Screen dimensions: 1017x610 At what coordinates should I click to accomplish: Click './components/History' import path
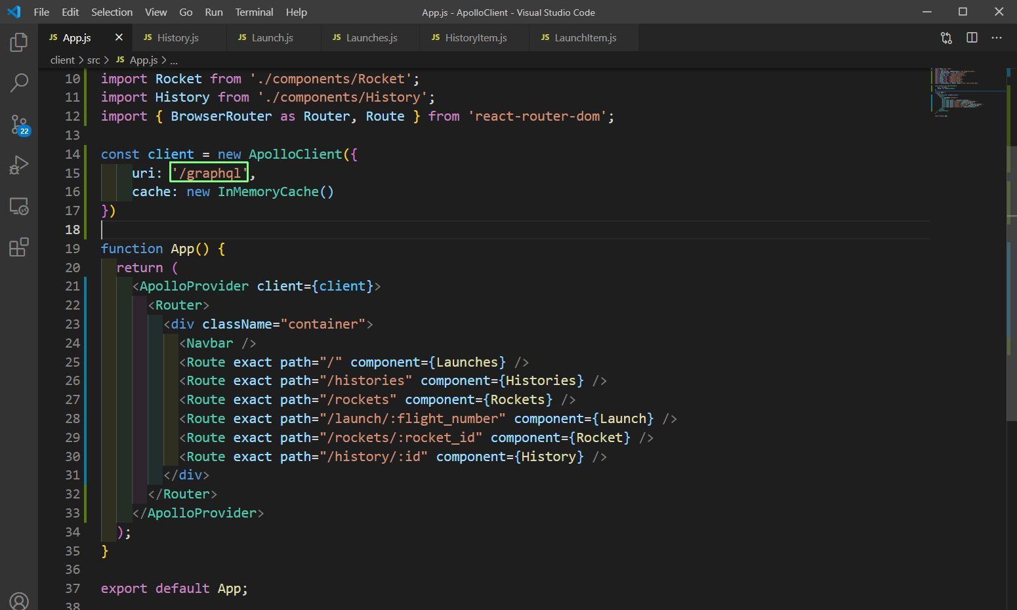click(342, 97)
